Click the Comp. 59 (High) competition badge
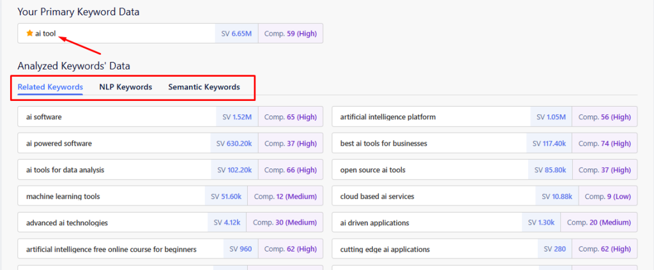 pos(291,33)
